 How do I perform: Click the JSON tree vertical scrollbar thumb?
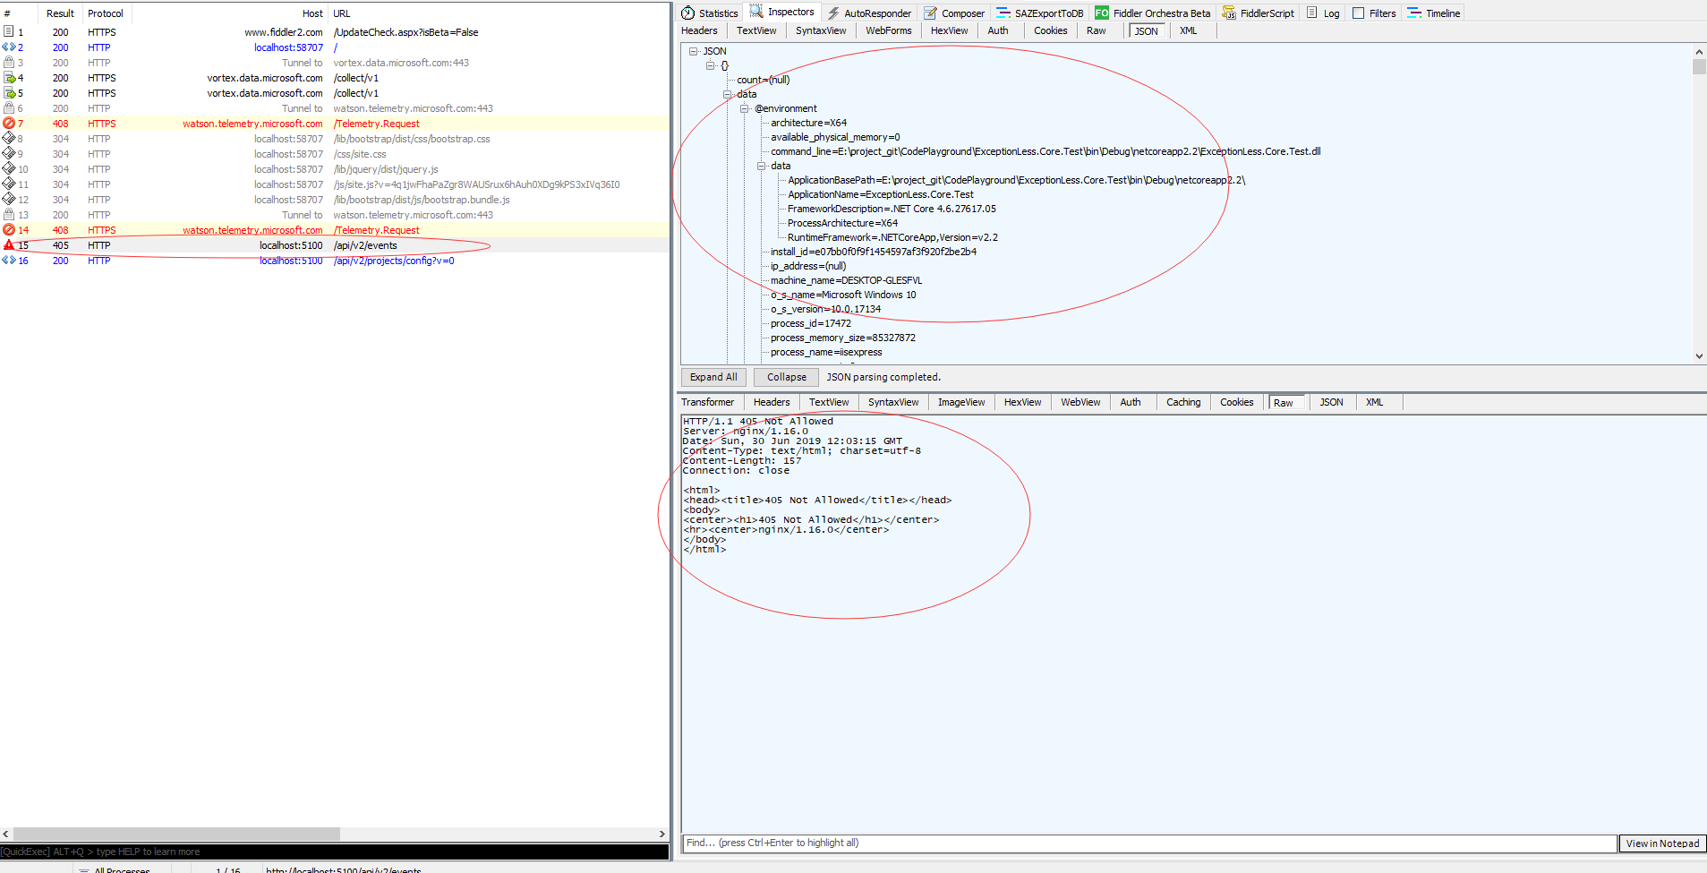[x=1699, y=66]
